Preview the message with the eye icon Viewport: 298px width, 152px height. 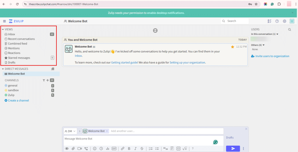pyautogui.click(x=67, y=149)
